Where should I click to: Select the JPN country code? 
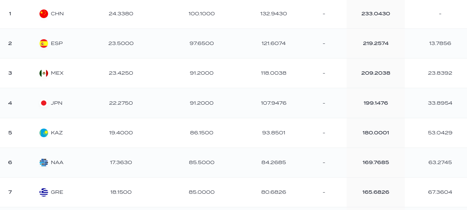point(57,103)
